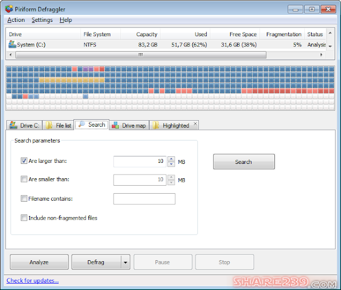This screenshot has height=290, width=341.
Task: Switch to the File list tab
Action: (58, 126)
